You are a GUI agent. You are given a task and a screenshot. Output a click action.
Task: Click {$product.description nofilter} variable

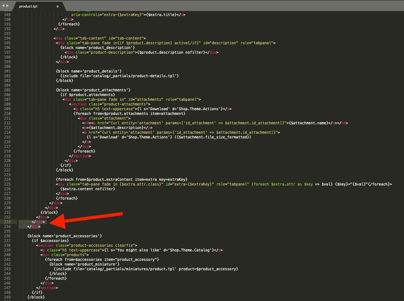coord(171,52)
